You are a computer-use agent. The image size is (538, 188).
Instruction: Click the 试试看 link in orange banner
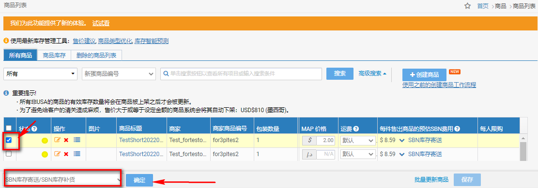click(101, 23)
